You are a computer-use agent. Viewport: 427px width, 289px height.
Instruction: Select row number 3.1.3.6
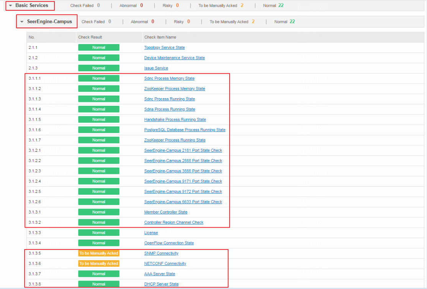[x=34, y=264]
